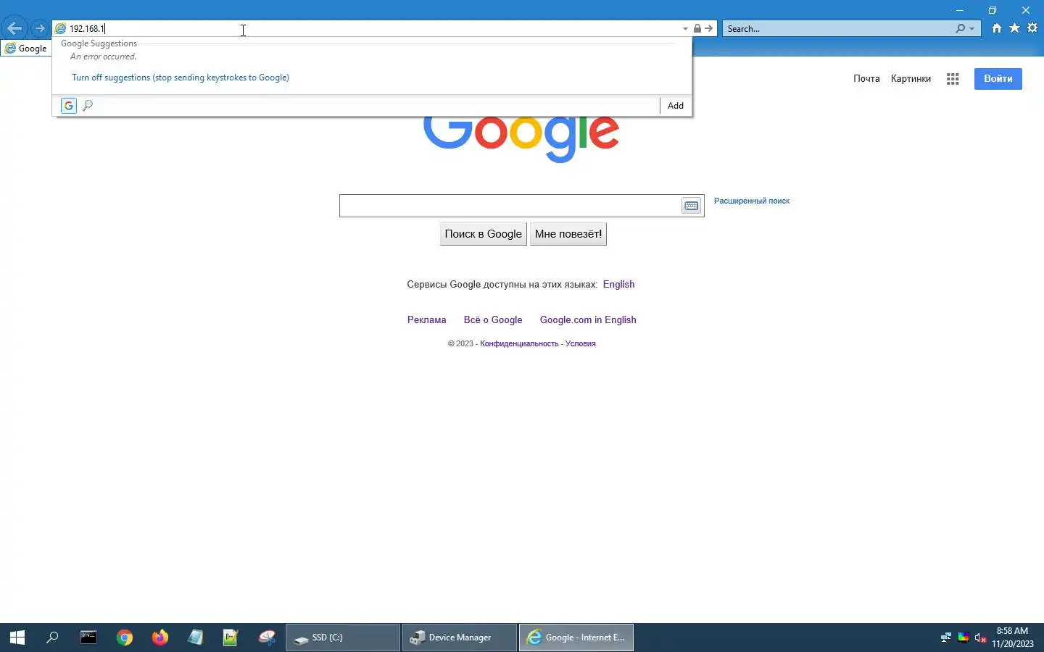Select the Google browser tab
Viewport: 1044px width, 652px height.
26,49
